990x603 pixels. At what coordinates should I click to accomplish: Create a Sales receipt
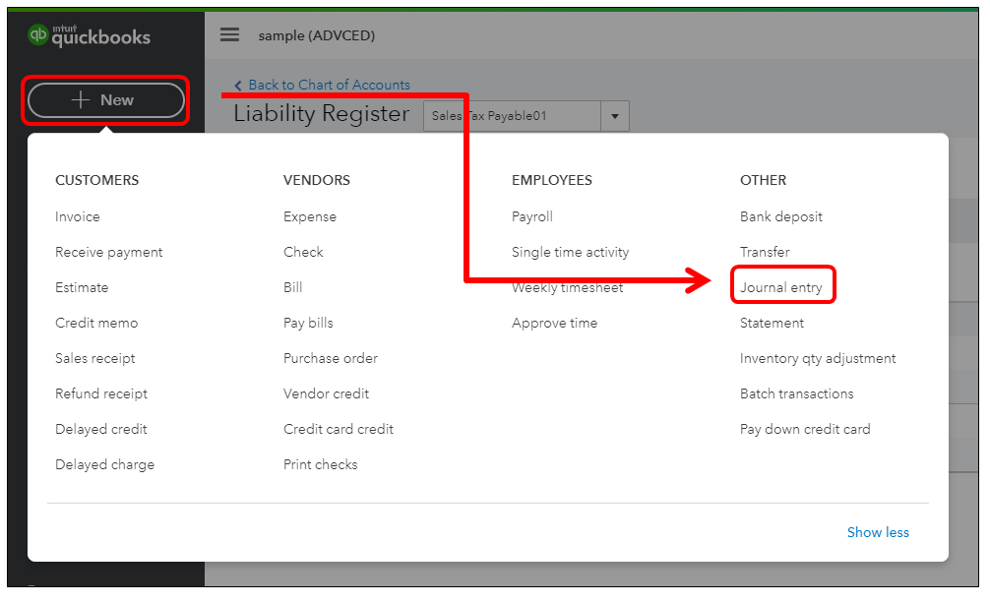click(95, 358)
